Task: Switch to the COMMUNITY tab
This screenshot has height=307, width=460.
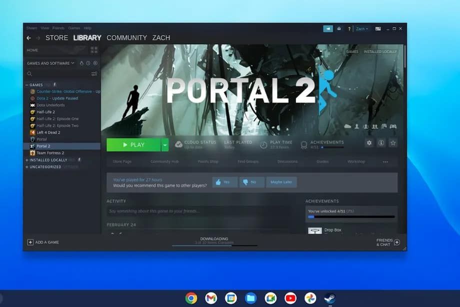Action: pyautogui.click(x=127, y=38)
